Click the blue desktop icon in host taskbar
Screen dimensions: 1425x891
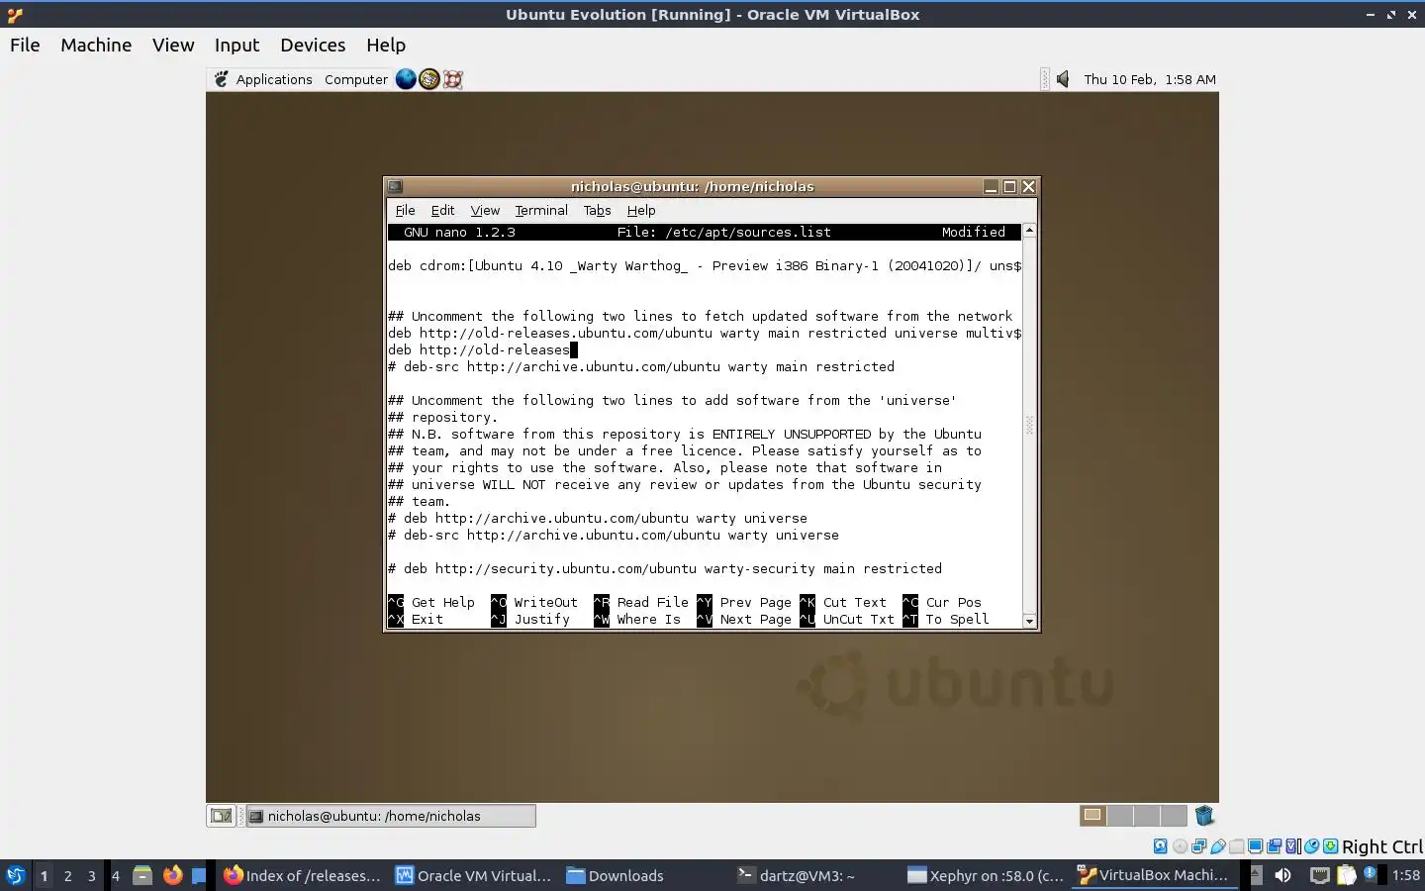click(x=199, y=875)
